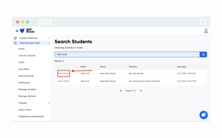
Task: Toggle the hamburger sidebar menu
Action: click(x=17, y=31)
